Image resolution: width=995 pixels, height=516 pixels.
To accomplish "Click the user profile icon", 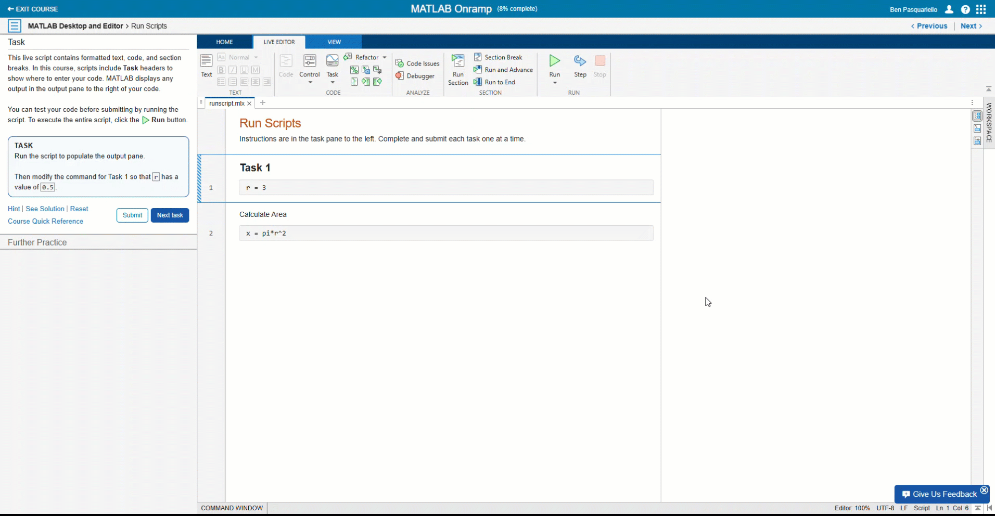I will (949, 9).
